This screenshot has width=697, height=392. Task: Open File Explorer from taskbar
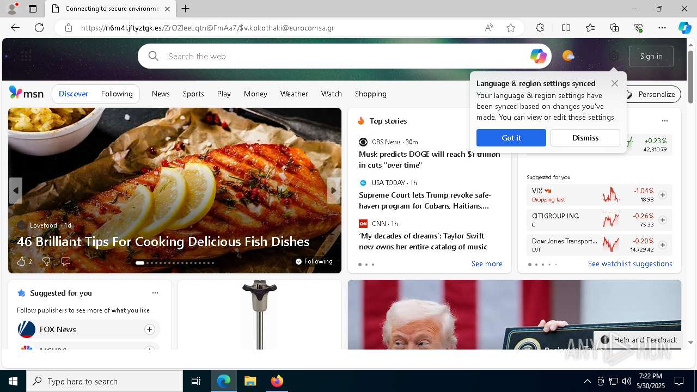250,381
